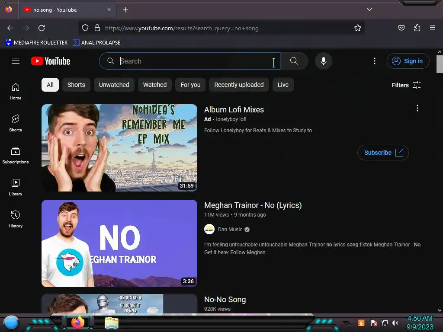Select the Unwatched filter chip
Image resolution: width=443 pixels, height=332 pixels.
point(114,85)
